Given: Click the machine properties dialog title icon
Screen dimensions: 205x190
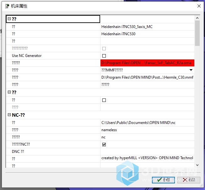Looking at the screenshot, I should [7, 6].
